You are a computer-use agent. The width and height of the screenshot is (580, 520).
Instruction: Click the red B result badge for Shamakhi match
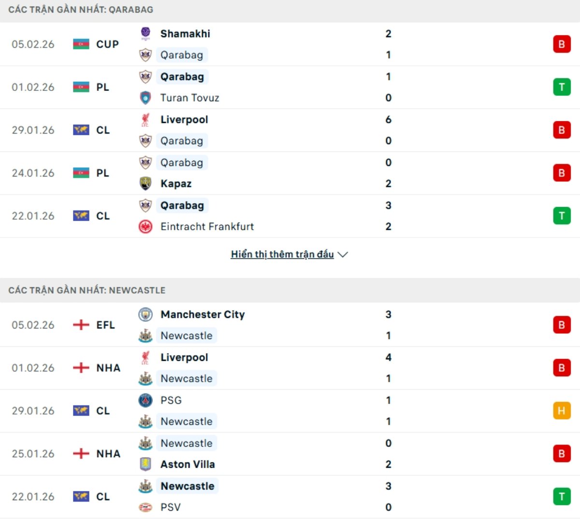tap(562, 44)
